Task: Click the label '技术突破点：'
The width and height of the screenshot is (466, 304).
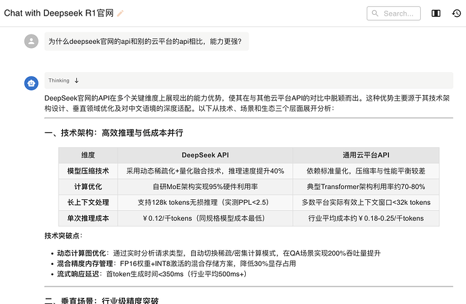Action: pos(63,236)
